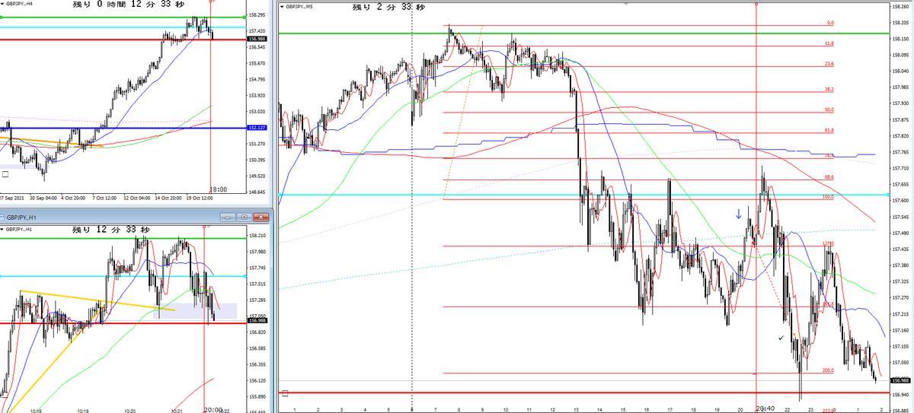914x413 pixels.
Task: Click the Fibonacci 11.8 level label
Action: pos(829,43)
